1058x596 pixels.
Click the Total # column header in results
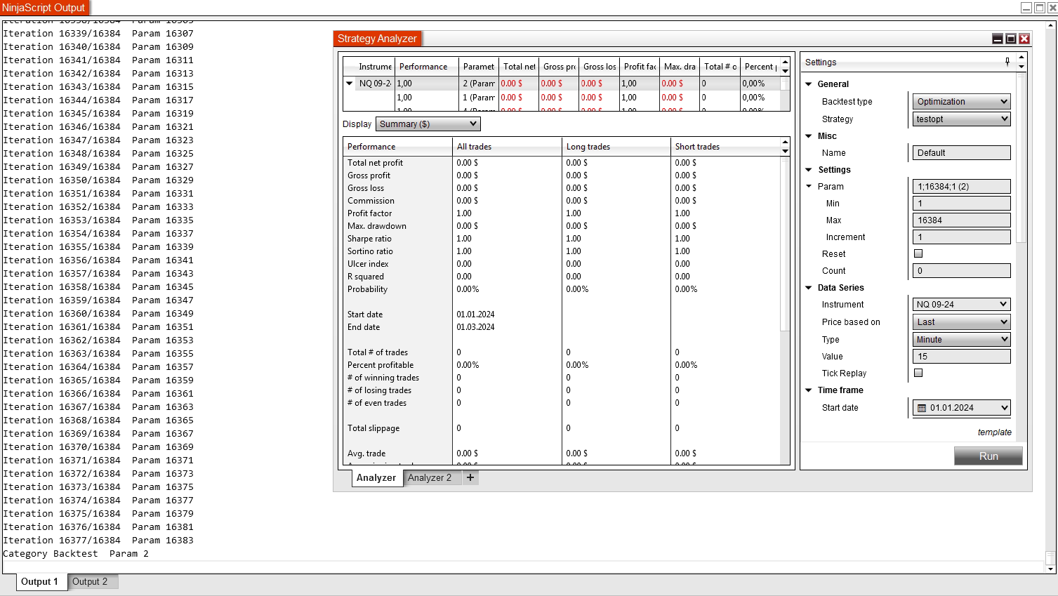720,67
